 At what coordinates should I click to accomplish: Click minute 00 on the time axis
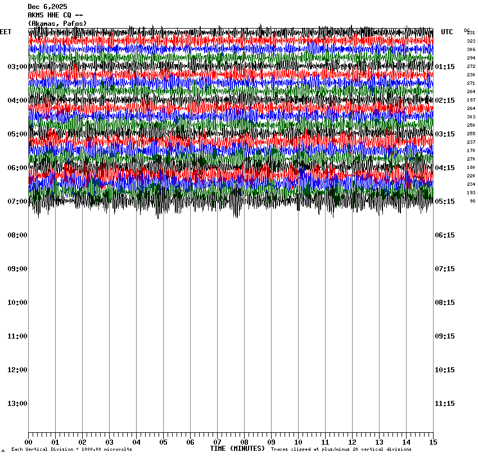click(x=29, y=442)
